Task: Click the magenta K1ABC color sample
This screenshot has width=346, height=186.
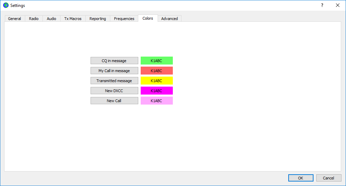Action: pyautogui.click(x=157, y=90)
